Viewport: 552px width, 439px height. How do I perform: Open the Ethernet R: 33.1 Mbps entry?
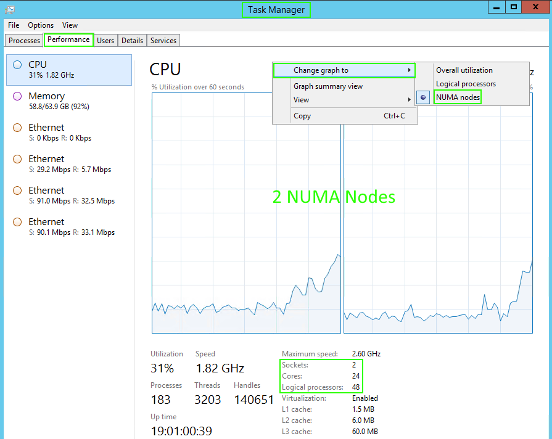pyautogui.click(x=69, y=227)
